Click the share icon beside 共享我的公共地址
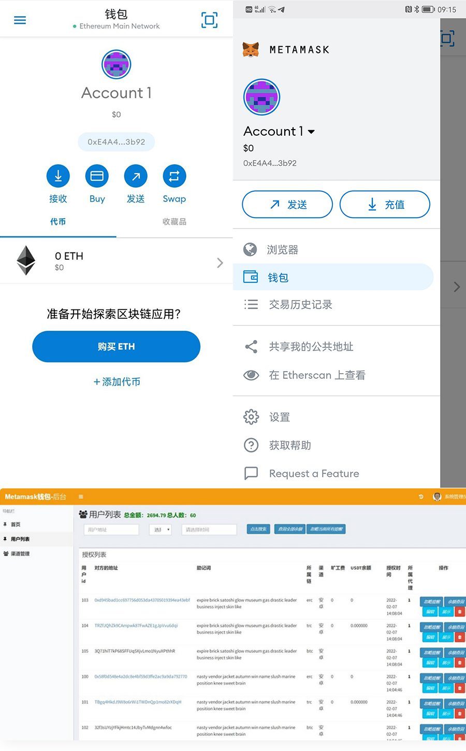This screenshot has width=466, height=751. tap(251, 347)
